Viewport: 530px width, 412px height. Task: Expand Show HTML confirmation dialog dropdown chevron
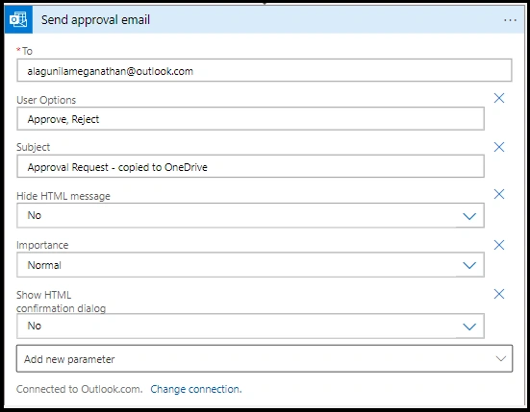[x=469, y=327]
